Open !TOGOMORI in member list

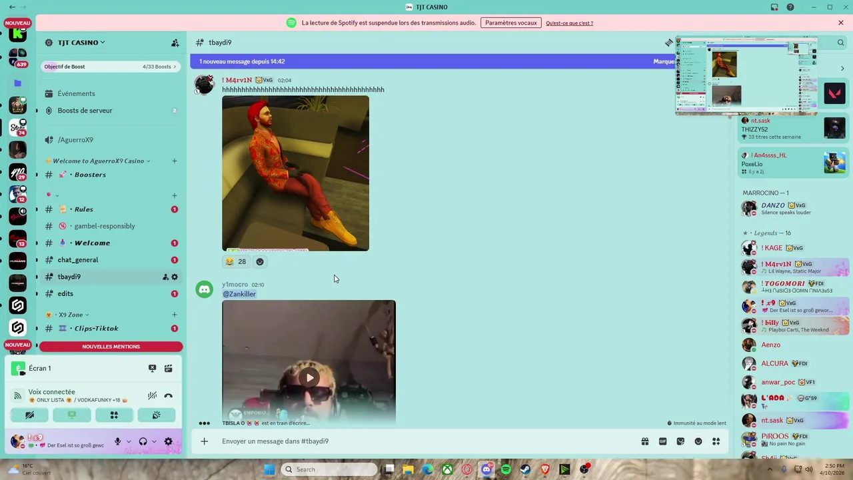click(x=794, y=287)
